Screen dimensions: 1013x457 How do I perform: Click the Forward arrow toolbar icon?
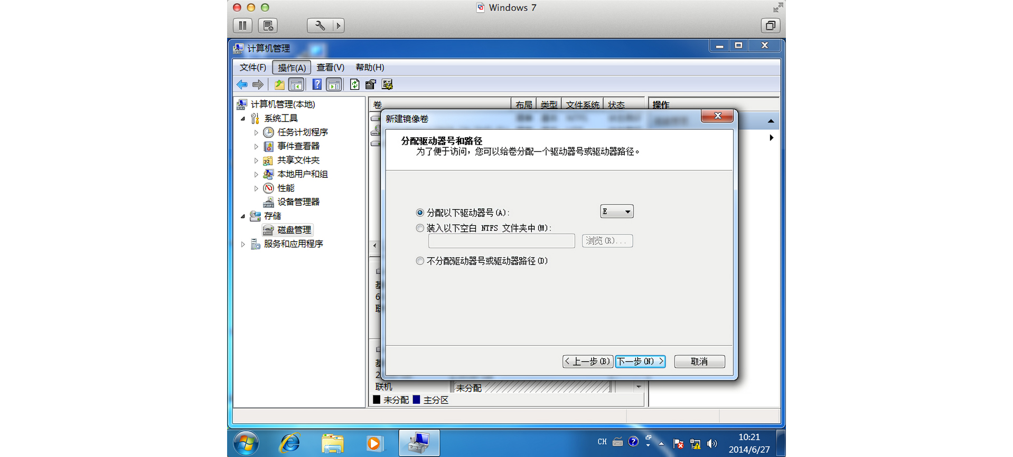click(x=258, y=84)
